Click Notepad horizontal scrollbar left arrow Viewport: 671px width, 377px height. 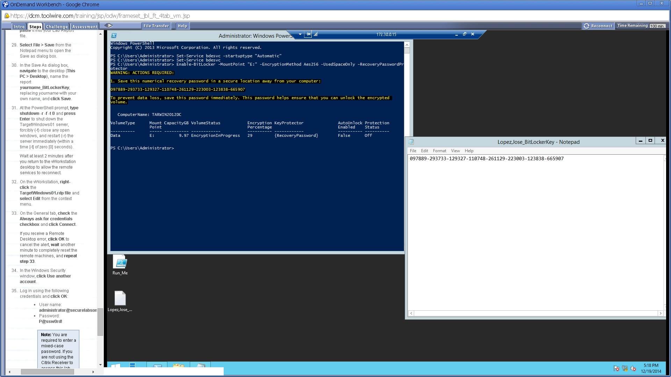(411, 313)
